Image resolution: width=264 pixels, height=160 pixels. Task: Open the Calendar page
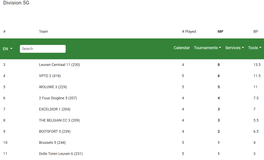point(181,48)
